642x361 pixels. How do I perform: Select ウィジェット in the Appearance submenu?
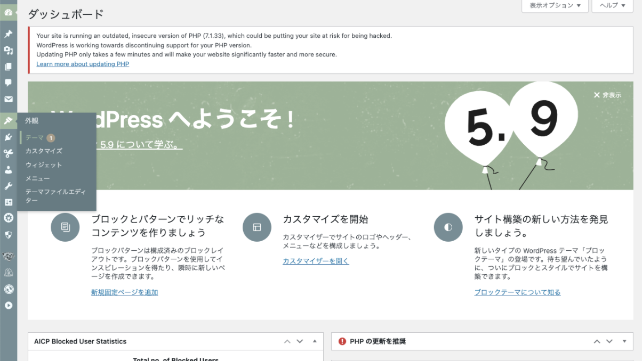[x=44, y=165]
